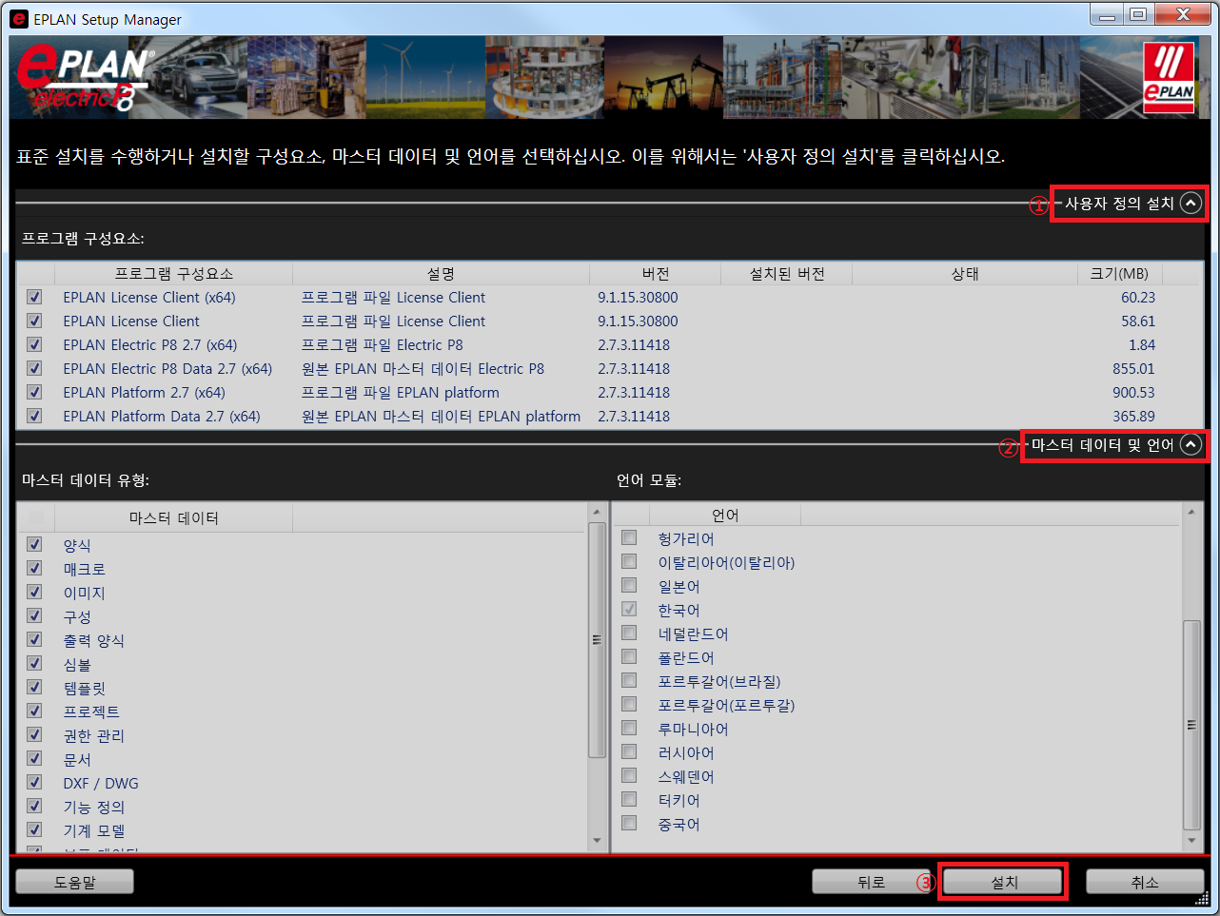Image resolution: width=1220 pixels, height=916 pixels.
Task: Sort by 상태 column header
Action: pos(965,274)
